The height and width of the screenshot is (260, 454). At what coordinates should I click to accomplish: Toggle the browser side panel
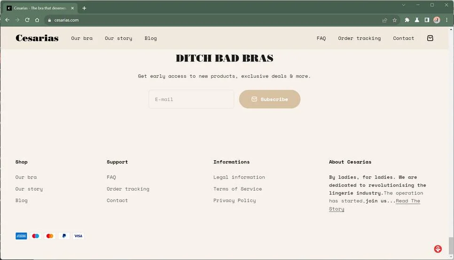(427, 20)
